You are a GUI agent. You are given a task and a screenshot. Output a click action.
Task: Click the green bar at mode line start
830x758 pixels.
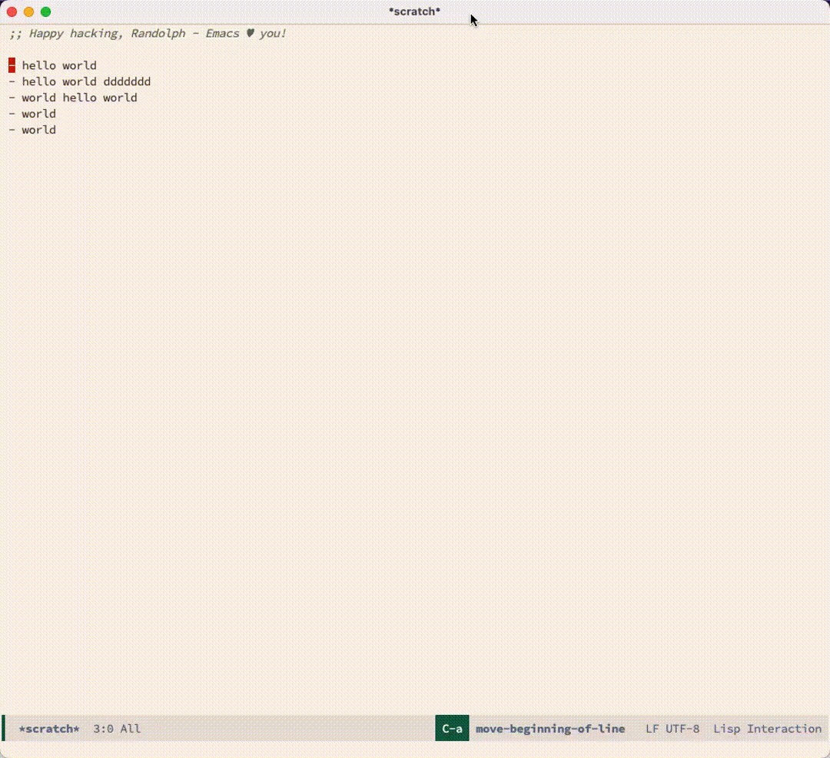pos(3,728)
